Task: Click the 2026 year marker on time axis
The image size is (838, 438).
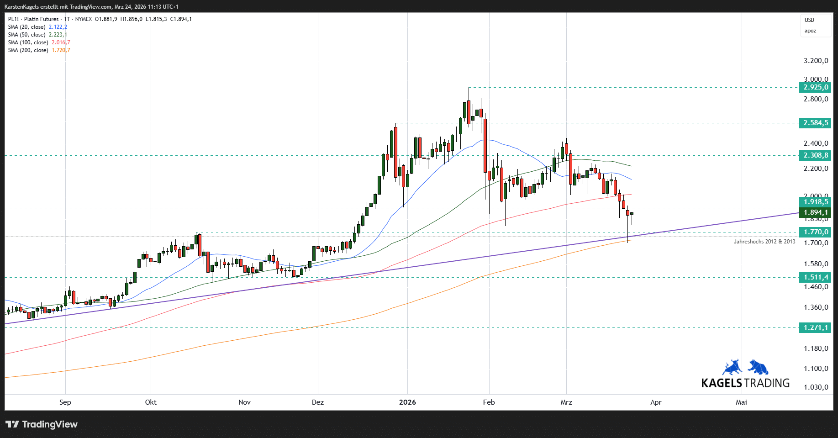Action: [407, 402]
